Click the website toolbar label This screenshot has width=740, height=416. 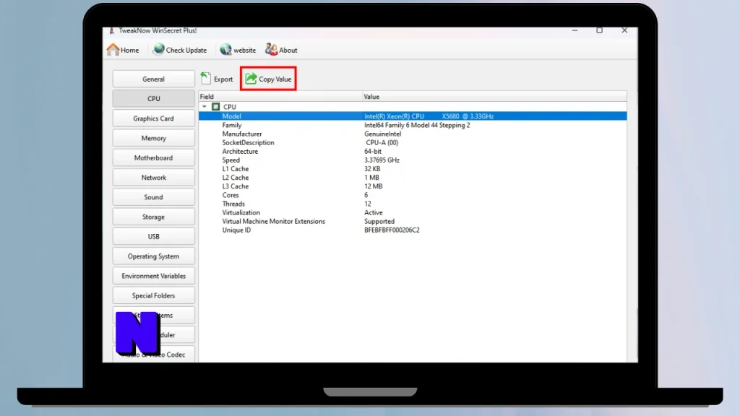pos(244,50)
